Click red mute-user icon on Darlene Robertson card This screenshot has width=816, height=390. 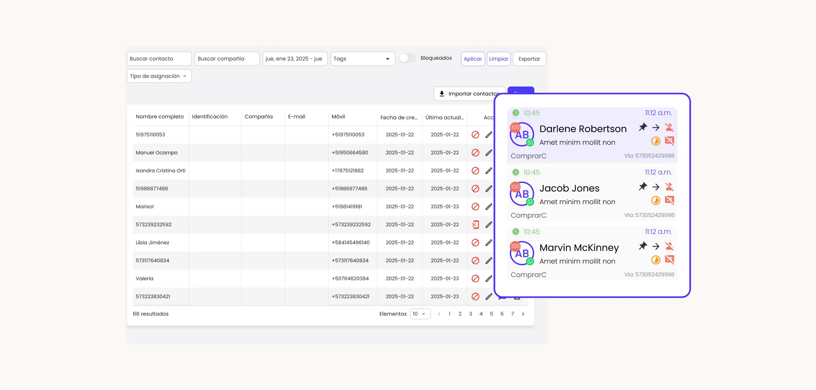click(669, 127)
